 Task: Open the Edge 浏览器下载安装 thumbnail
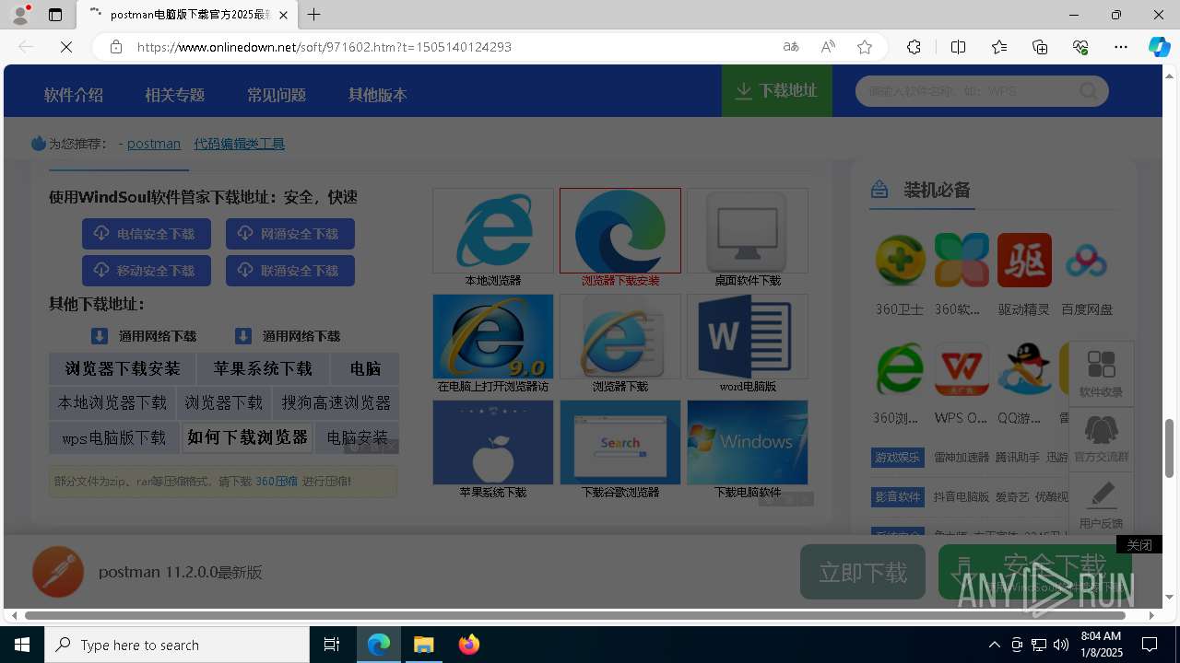click(x=620, y=231)
